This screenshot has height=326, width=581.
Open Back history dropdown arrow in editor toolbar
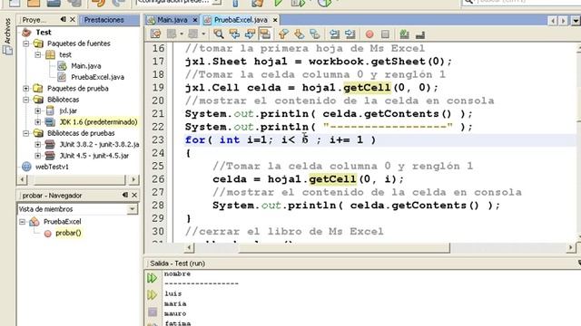[x=182, y=34]
